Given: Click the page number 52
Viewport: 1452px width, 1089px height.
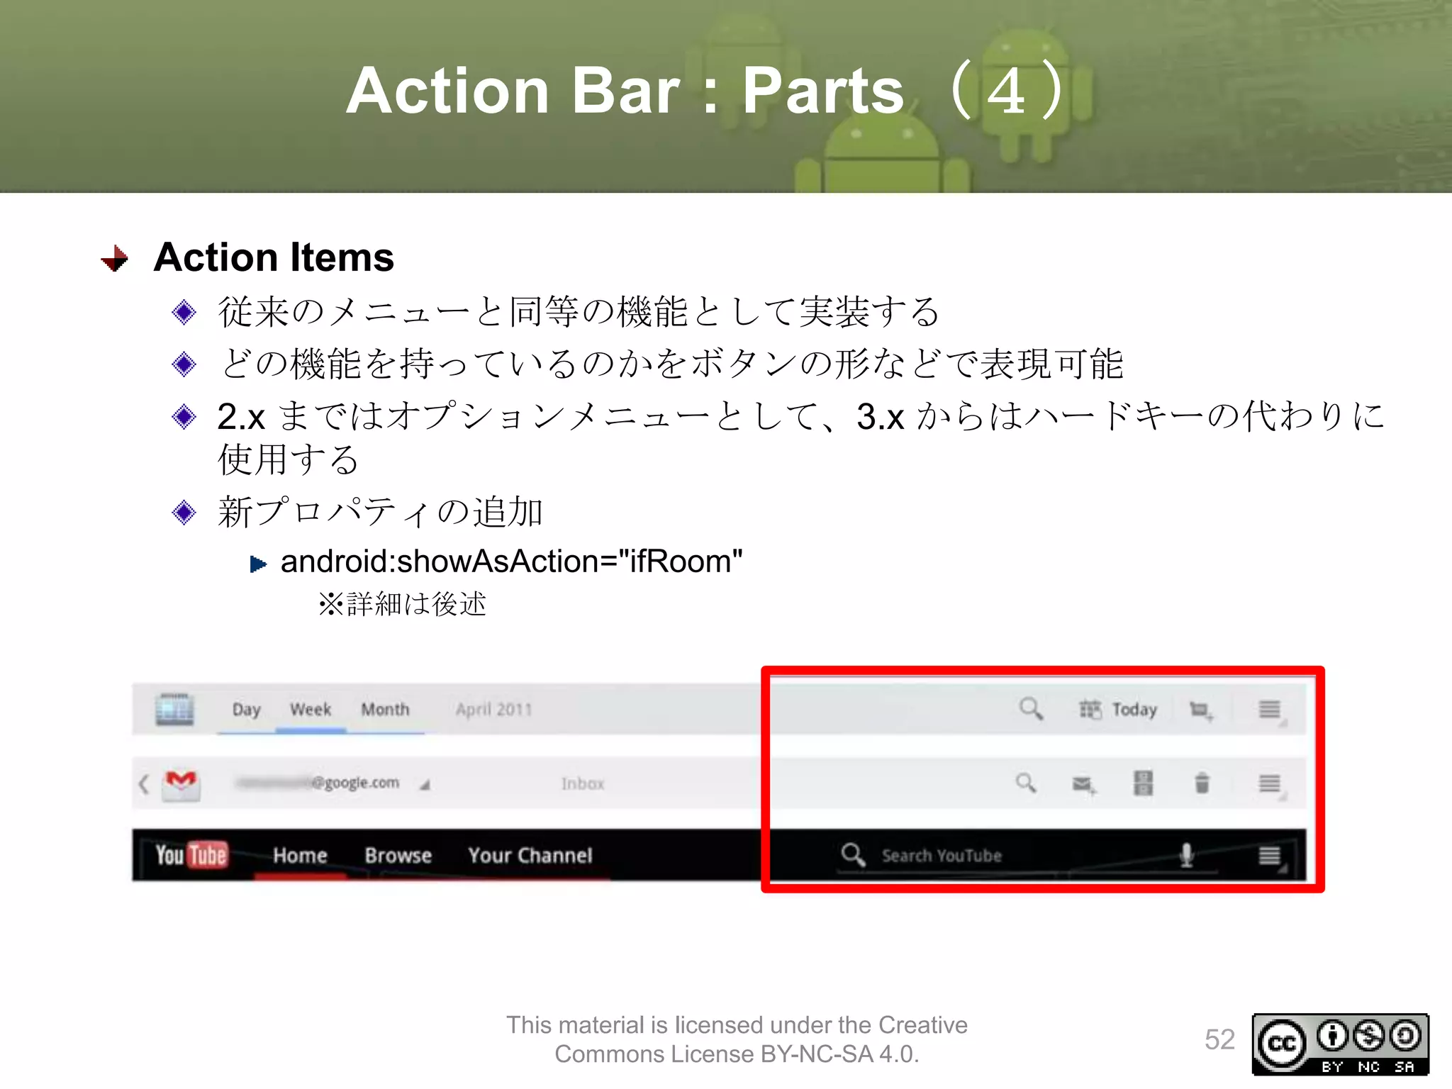Looking at the screenshot, I should (x=1219, y=1039).
